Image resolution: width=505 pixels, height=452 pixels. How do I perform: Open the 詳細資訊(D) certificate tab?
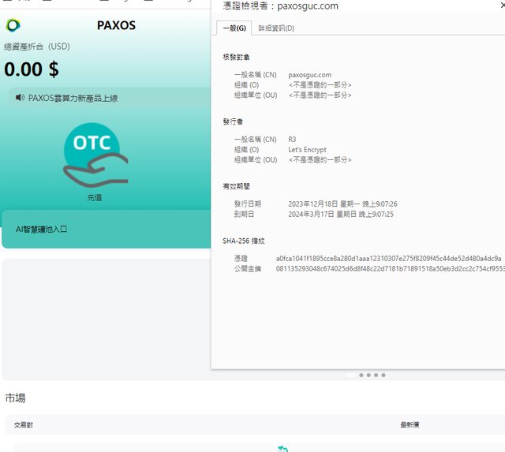point(276,28)
